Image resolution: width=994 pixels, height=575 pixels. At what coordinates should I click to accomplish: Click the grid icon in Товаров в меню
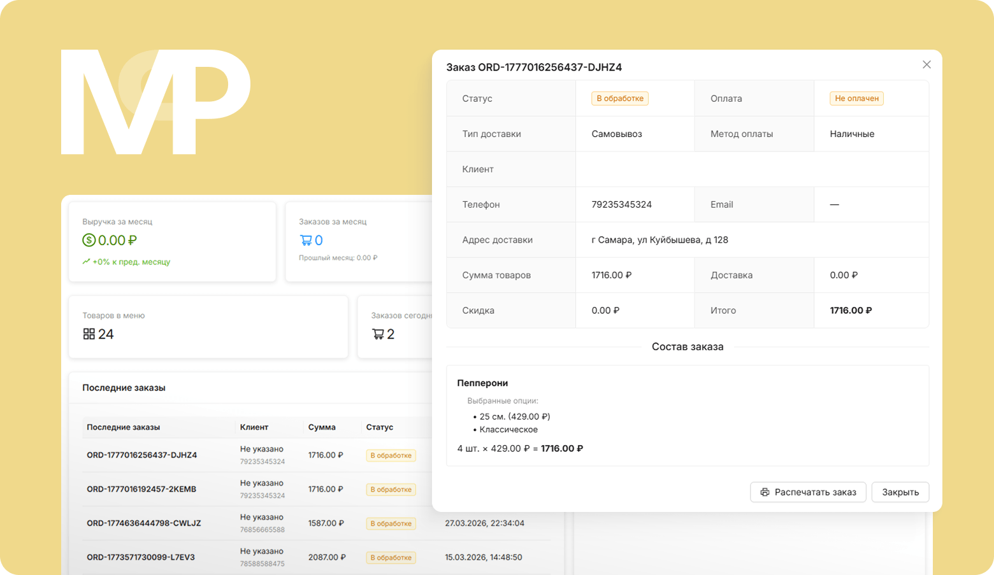tap(89, 334)
